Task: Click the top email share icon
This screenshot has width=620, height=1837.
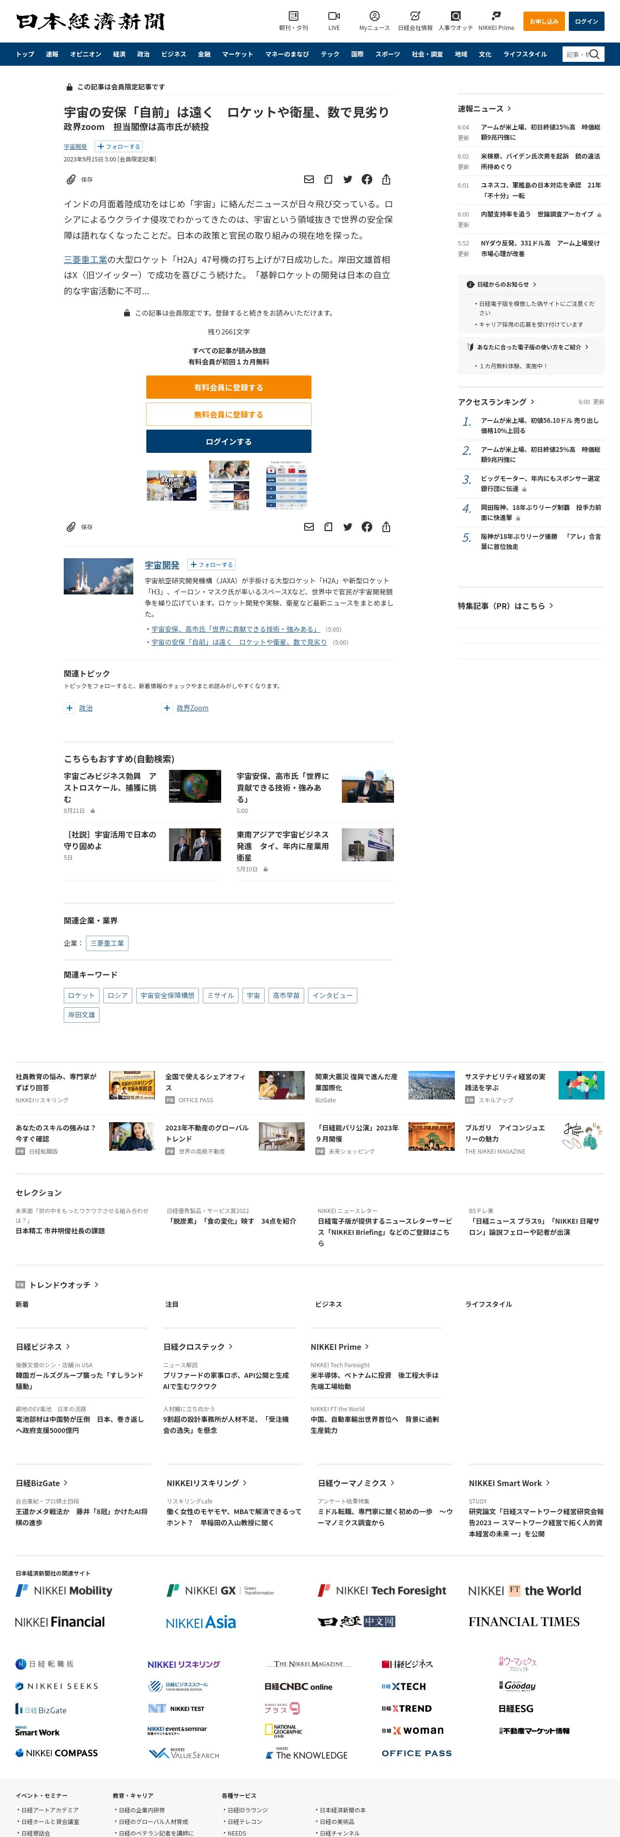Action: [309, 180]
